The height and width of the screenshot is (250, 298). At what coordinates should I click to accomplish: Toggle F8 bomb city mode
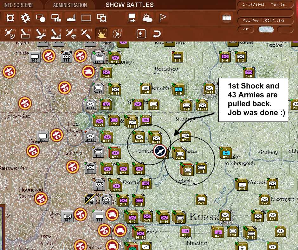(56, 34)
